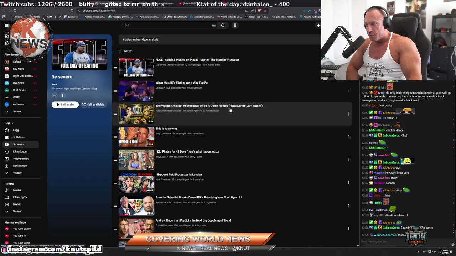Image resolution: width=456 pixels, height=256 pixels.
Task: Open the FDOE Ranch & Pickles video thumbnail
Action: pyautogui.click(x=136, y=68)
